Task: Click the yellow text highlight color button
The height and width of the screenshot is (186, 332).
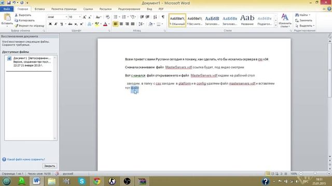Action: (97, 24)
